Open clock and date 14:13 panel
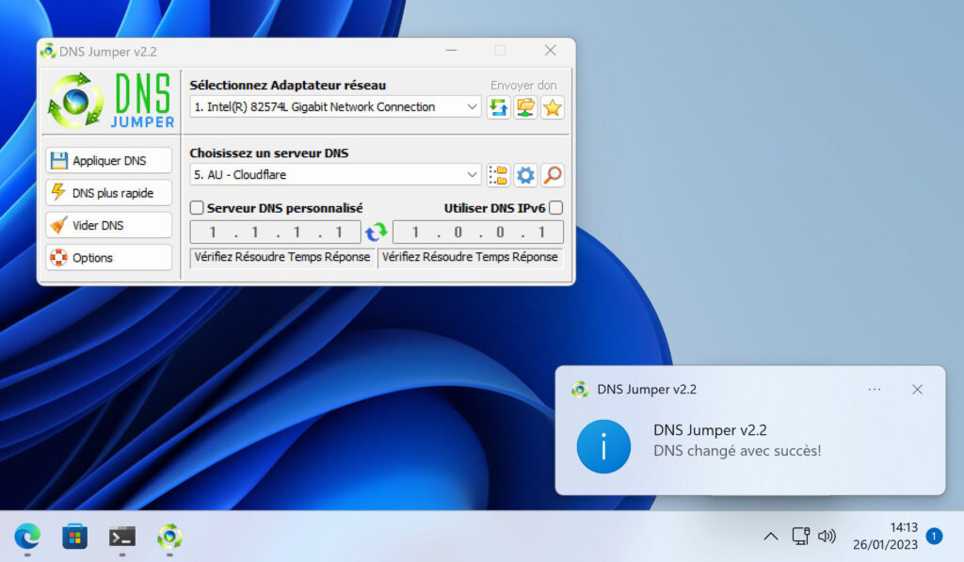Screen dimensions: 964x562 885,536
